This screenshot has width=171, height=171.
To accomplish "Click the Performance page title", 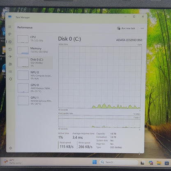I will click(25, 28).
